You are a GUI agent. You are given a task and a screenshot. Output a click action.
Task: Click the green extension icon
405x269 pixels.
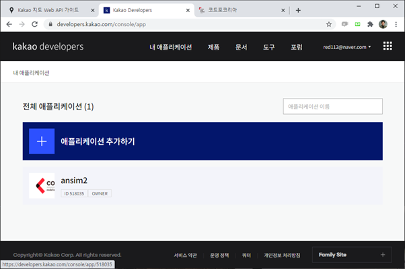click(357, 24)
